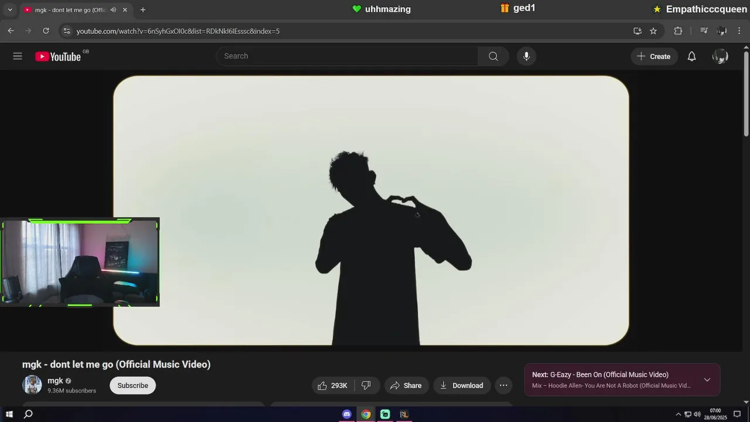Viewport: 750px width, 422px height.
Task: Click the Download button
Action: tap(462, 385)
